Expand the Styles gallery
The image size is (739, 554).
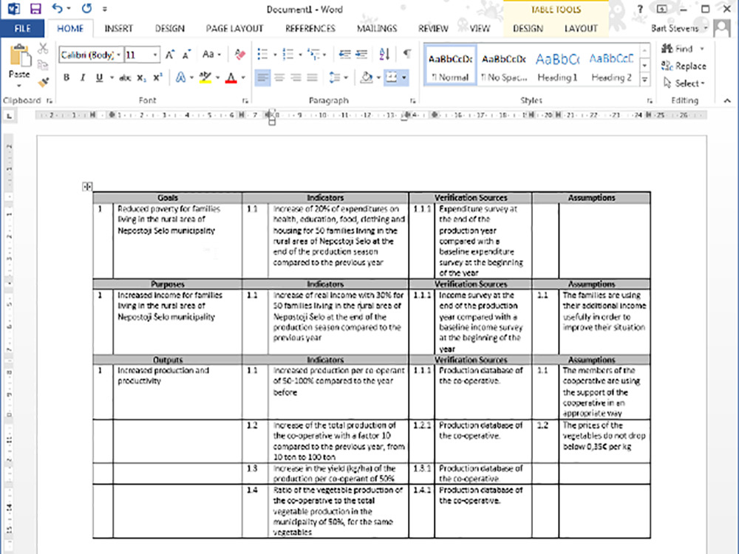pos(644,81)
